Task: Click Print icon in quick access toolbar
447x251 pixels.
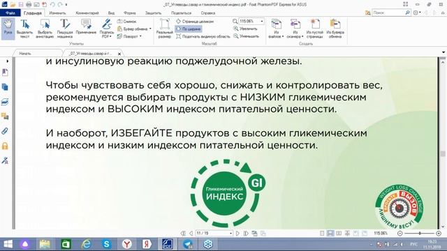Action: coord(29,5)
